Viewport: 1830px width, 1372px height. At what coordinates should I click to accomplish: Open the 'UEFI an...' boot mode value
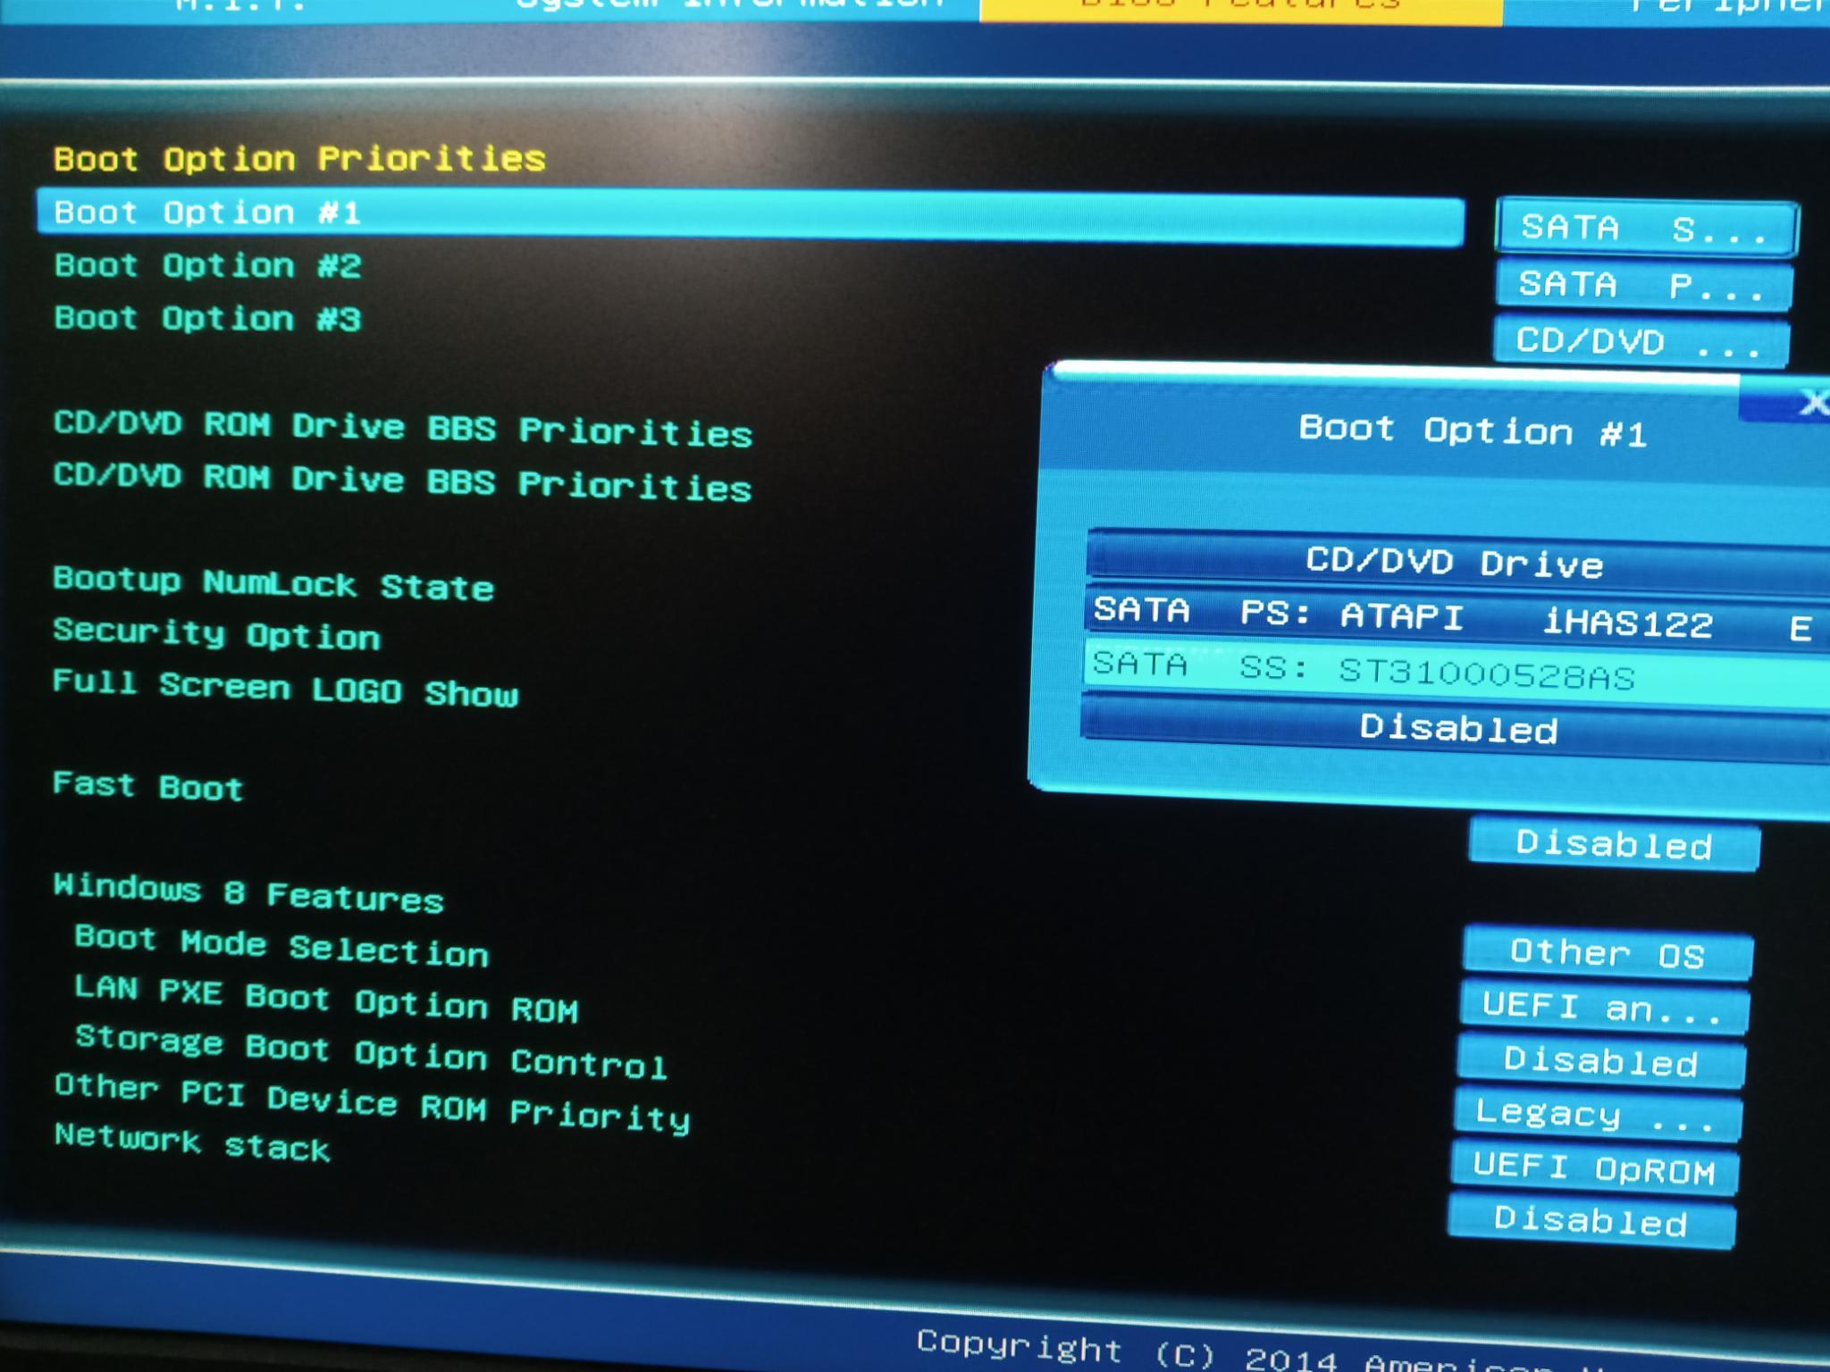click(x=1604, y=1007)
